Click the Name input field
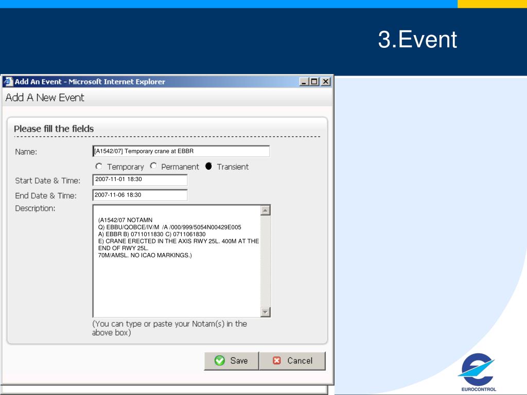The image size is (527, 395). tap(181, 151)
